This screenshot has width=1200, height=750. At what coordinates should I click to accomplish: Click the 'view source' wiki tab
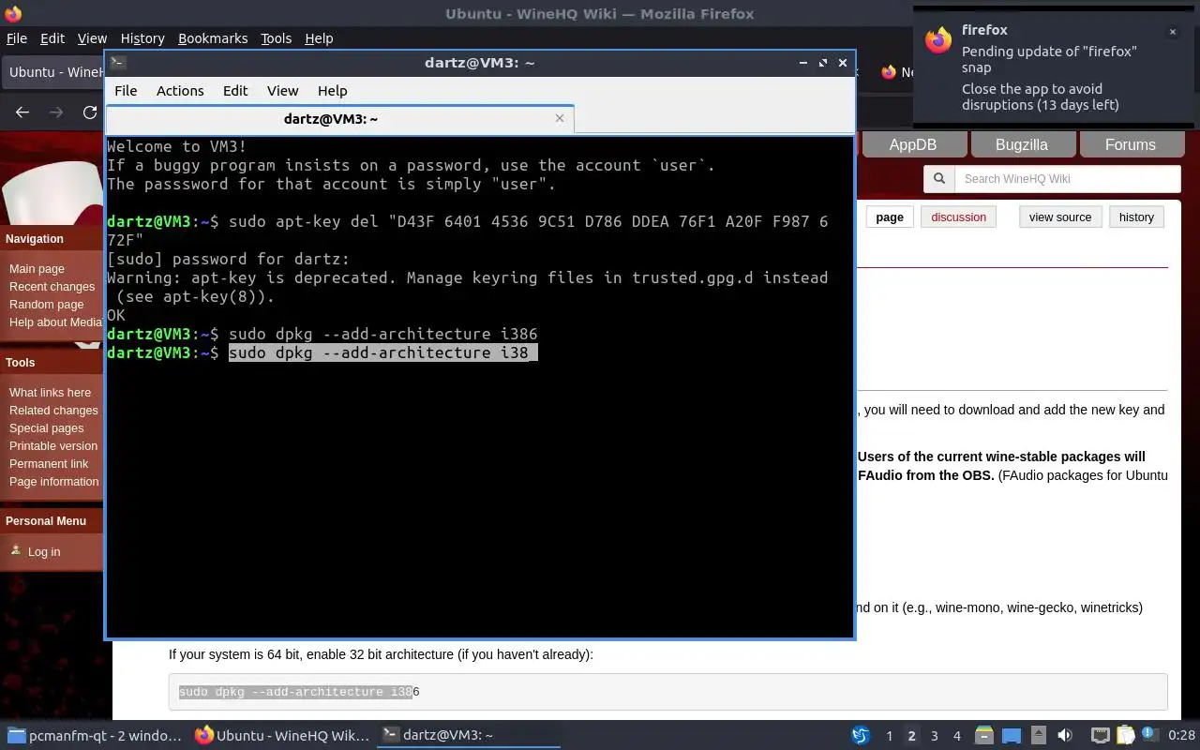(x=1060, y=217)
